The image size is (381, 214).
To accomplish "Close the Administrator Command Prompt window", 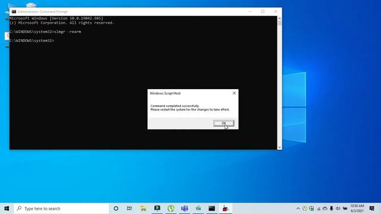I will pos(275,11).
